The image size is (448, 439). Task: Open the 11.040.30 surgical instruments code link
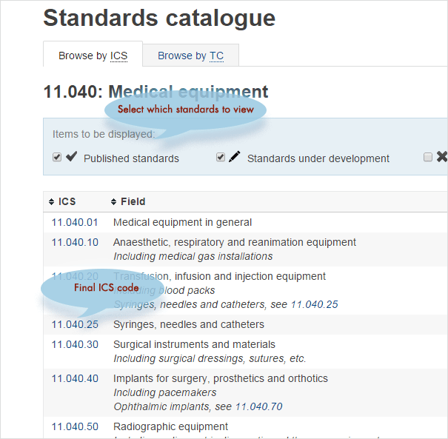[75, 344]
